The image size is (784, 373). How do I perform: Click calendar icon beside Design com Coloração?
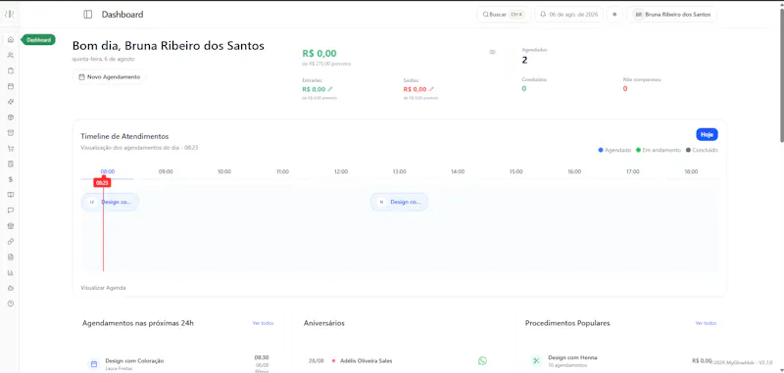(93, 363)
